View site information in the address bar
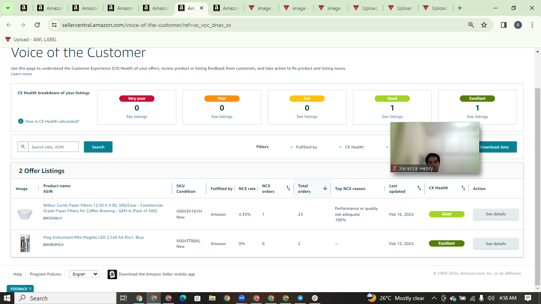Image resolution: width=541 pixels, height=304 pixels. 55,25
